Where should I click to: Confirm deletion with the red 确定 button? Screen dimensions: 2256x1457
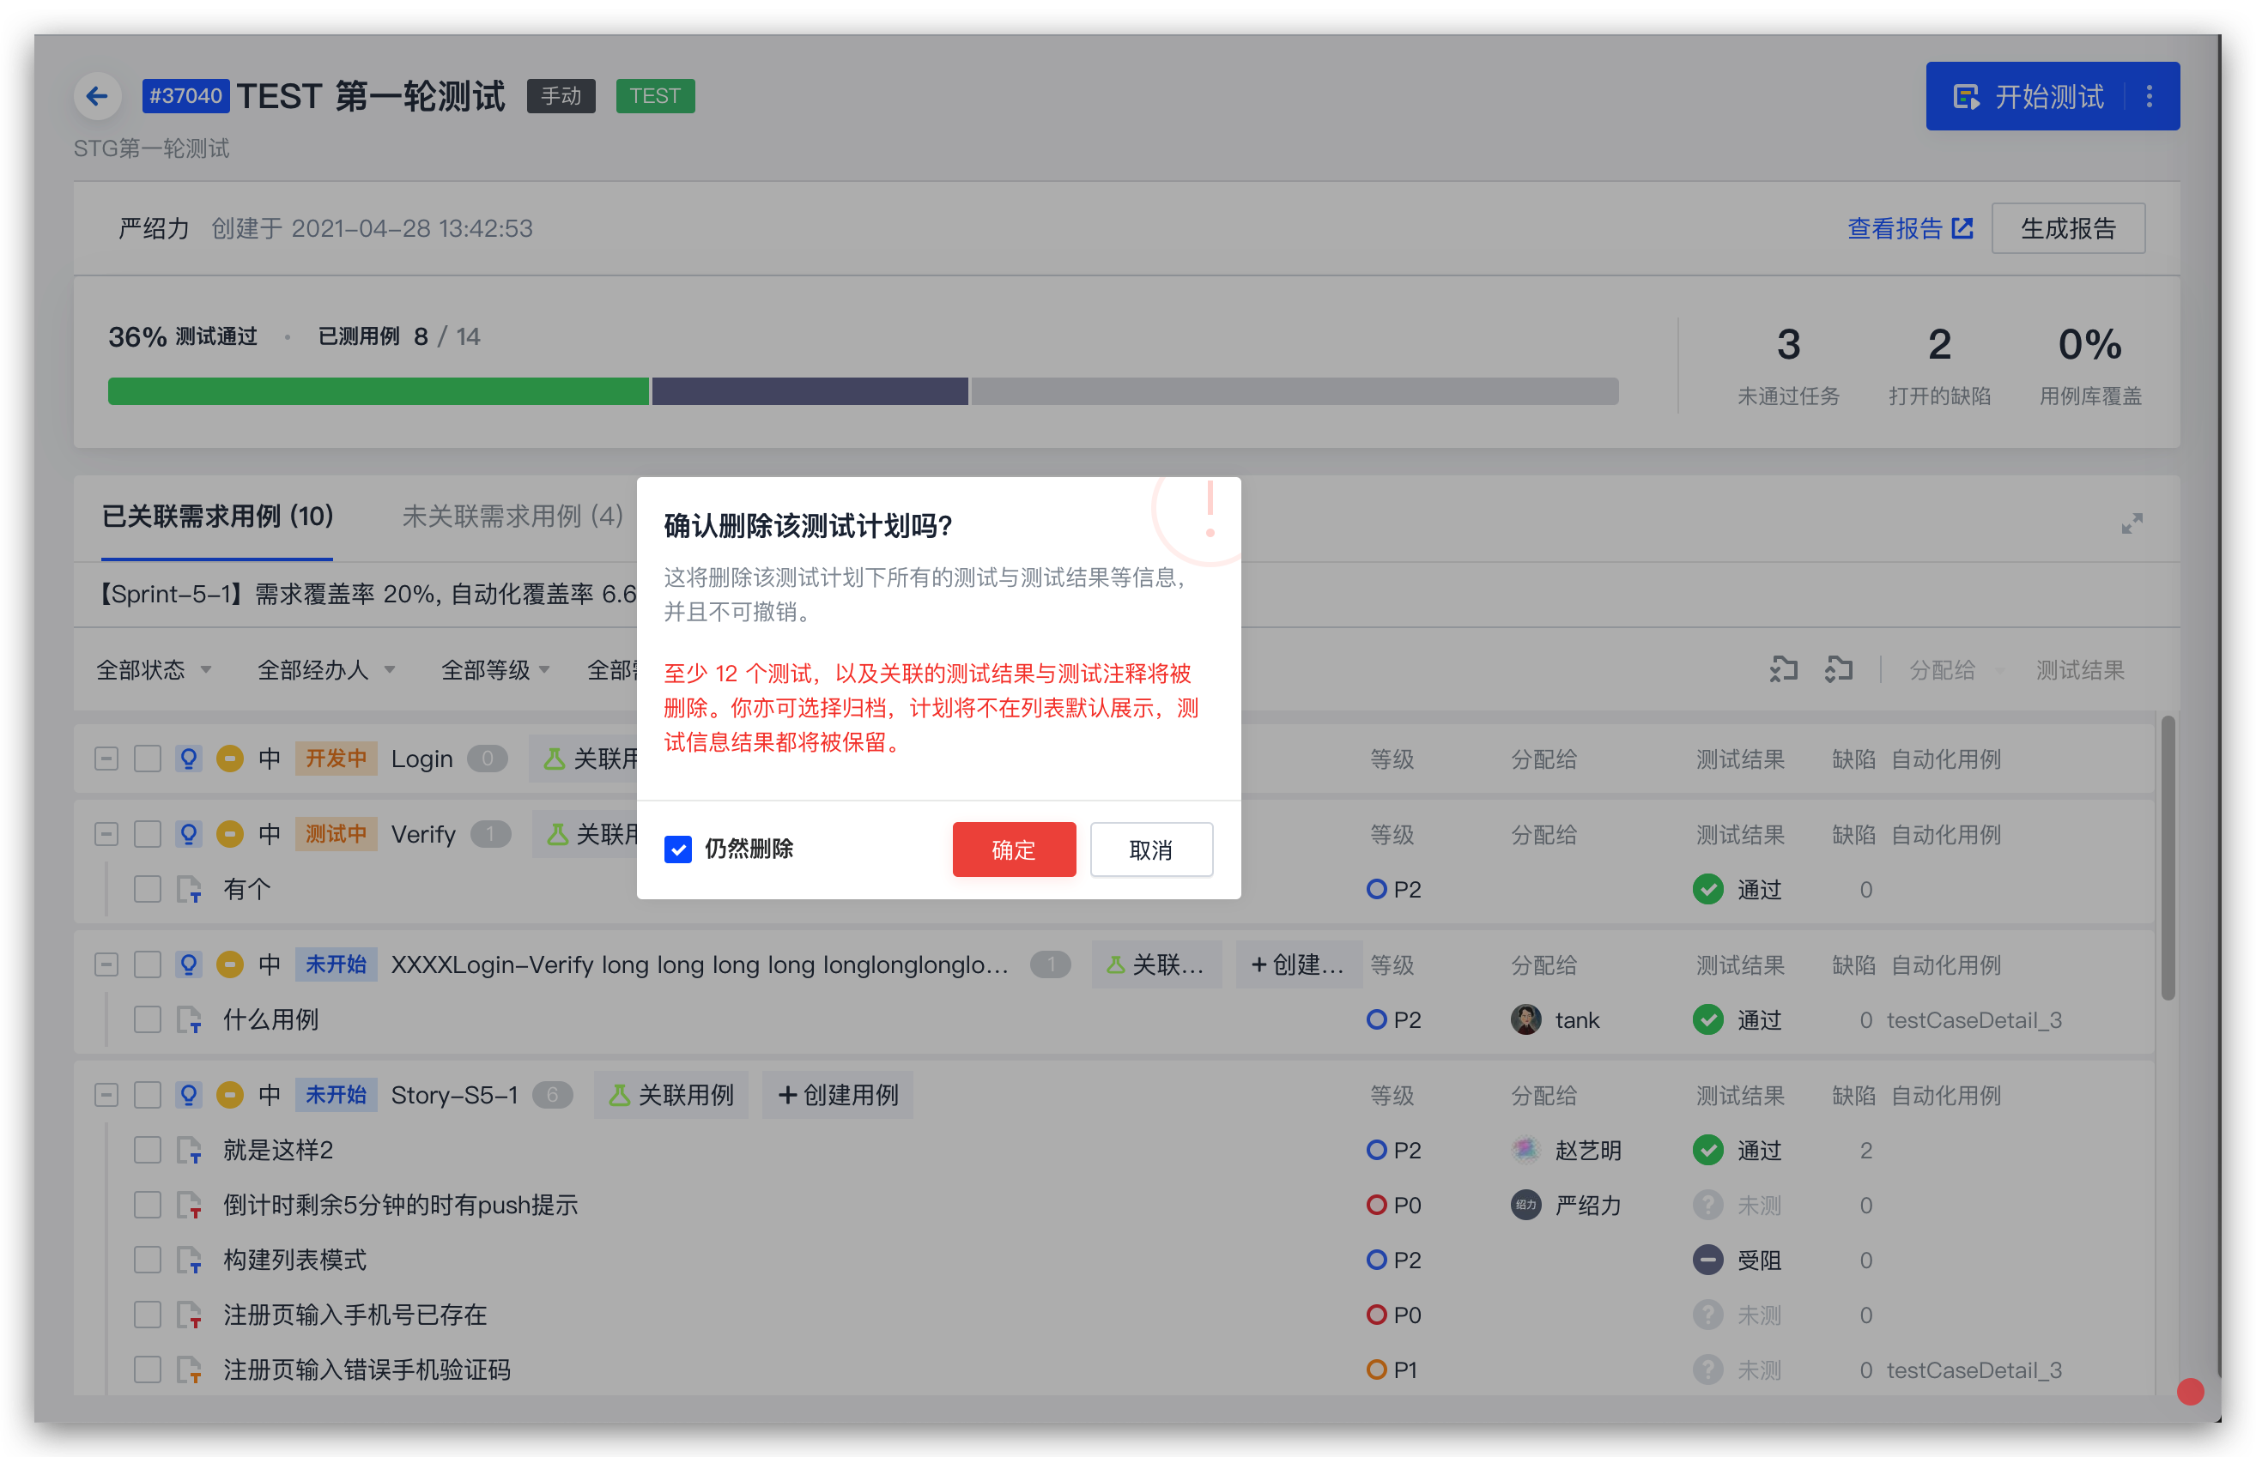pos(1014,849)
